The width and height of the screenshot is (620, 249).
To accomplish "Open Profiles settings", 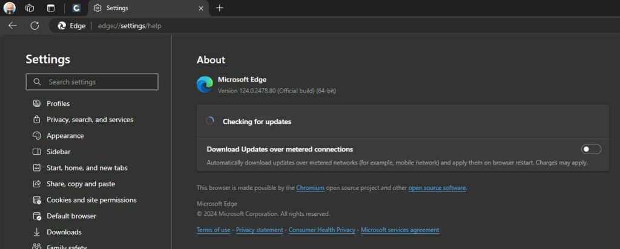I will point(58,103).
